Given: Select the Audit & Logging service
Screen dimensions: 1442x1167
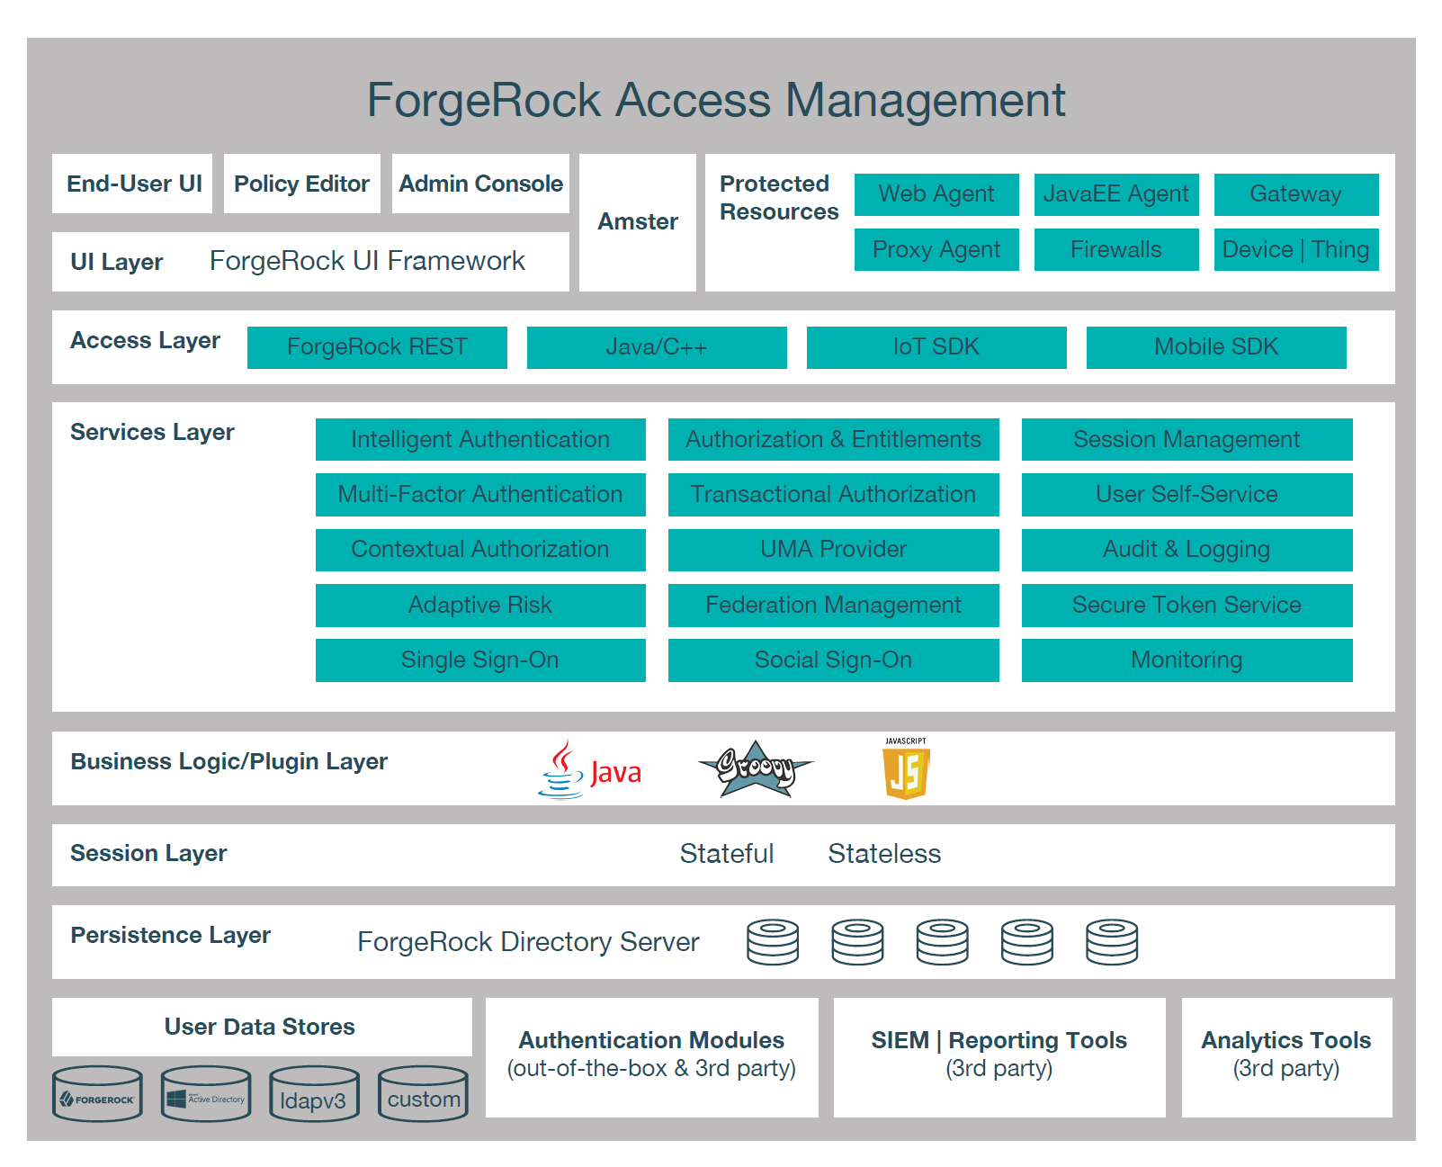Looking at the screenshot, I should point(1186,549).
